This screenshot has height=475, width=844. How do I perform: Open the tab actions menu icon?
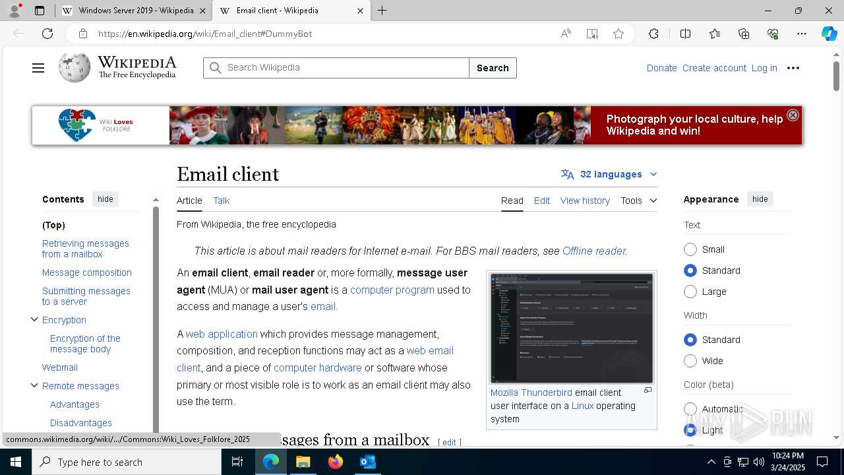(40, 11)
